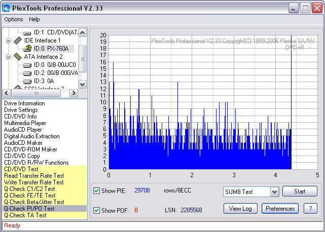Click the PIE value 29708
Image resolution: width=325 pixels, height=232 pixels.
(x=142, y=190)
